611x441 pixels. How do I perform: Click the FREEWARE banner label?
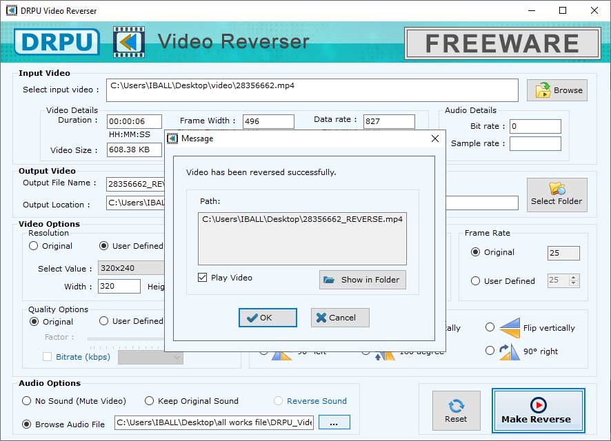point(502,43)
